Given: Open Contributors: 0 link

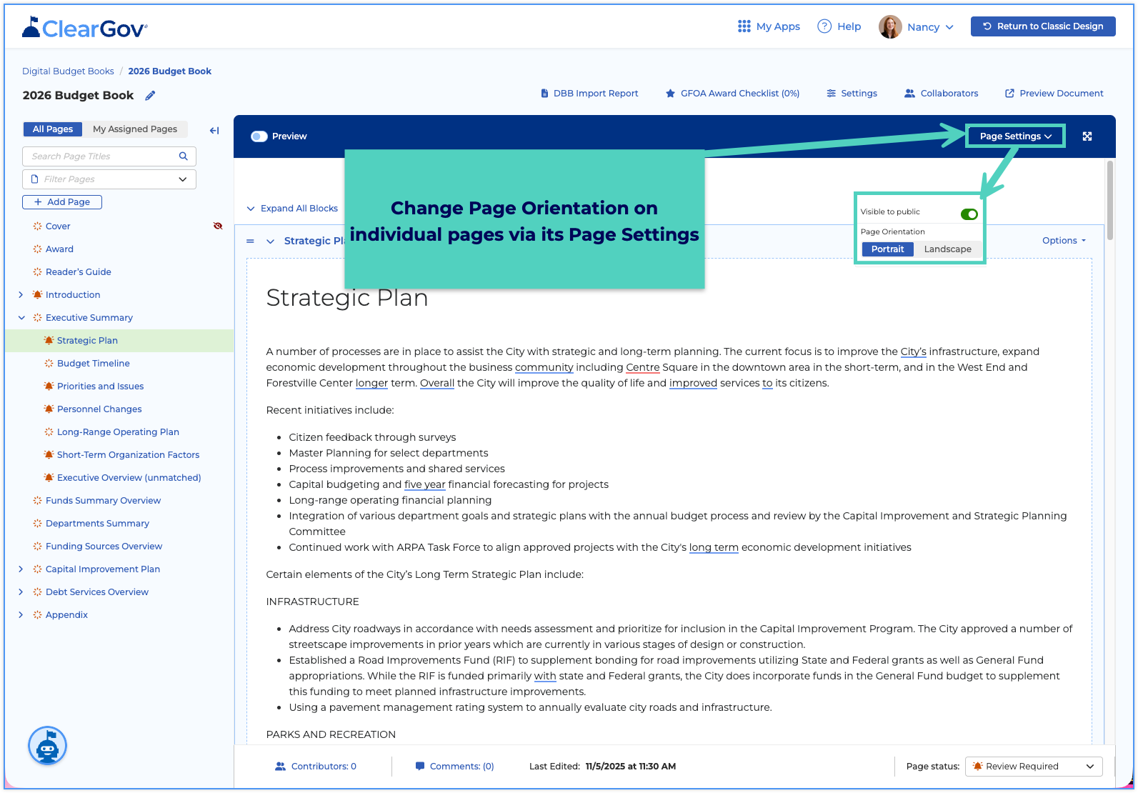Looking at the screenshot, I should (x=324, y=766).
